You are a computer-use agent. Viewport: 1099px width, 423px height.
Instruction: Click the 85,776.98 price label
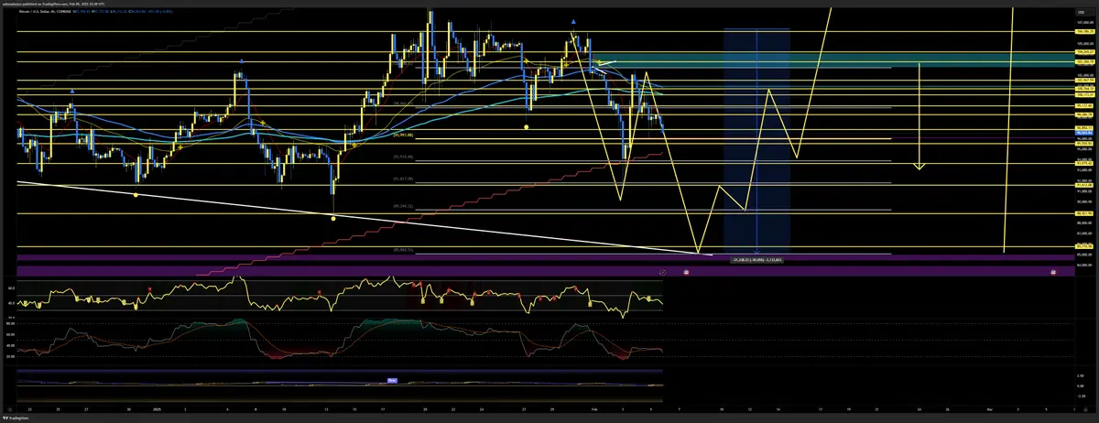(1085, 245)
